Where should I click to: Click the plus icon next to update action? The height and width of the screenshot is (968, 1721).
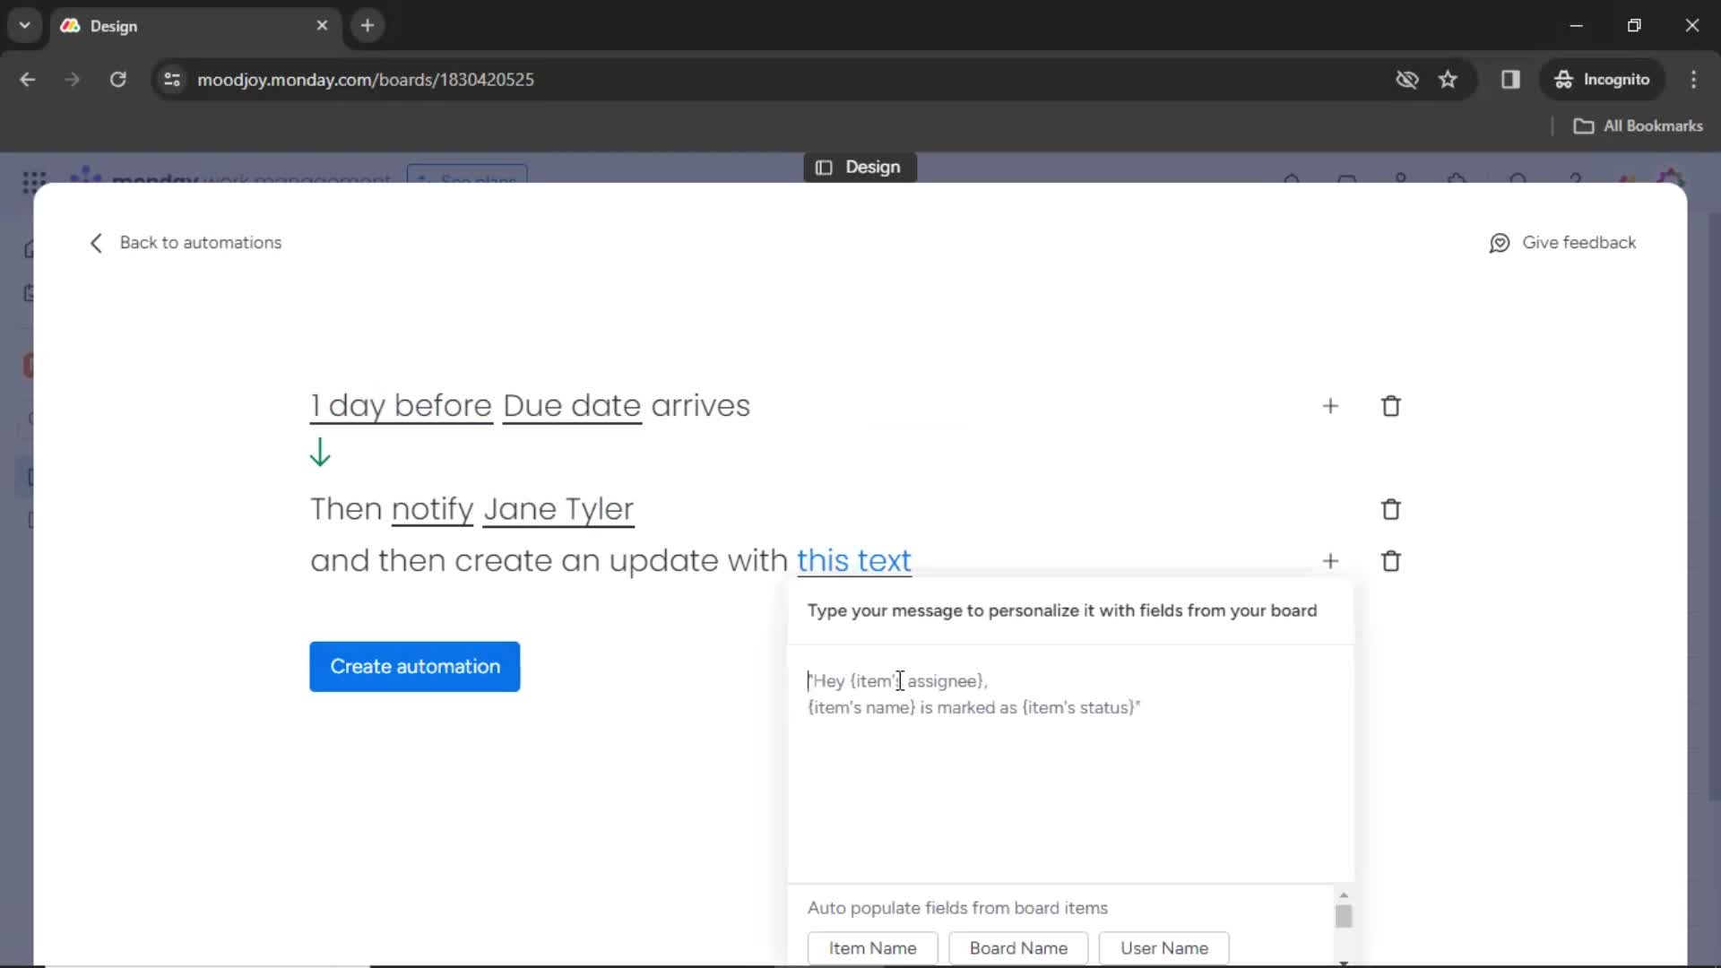coord(1330,560)
